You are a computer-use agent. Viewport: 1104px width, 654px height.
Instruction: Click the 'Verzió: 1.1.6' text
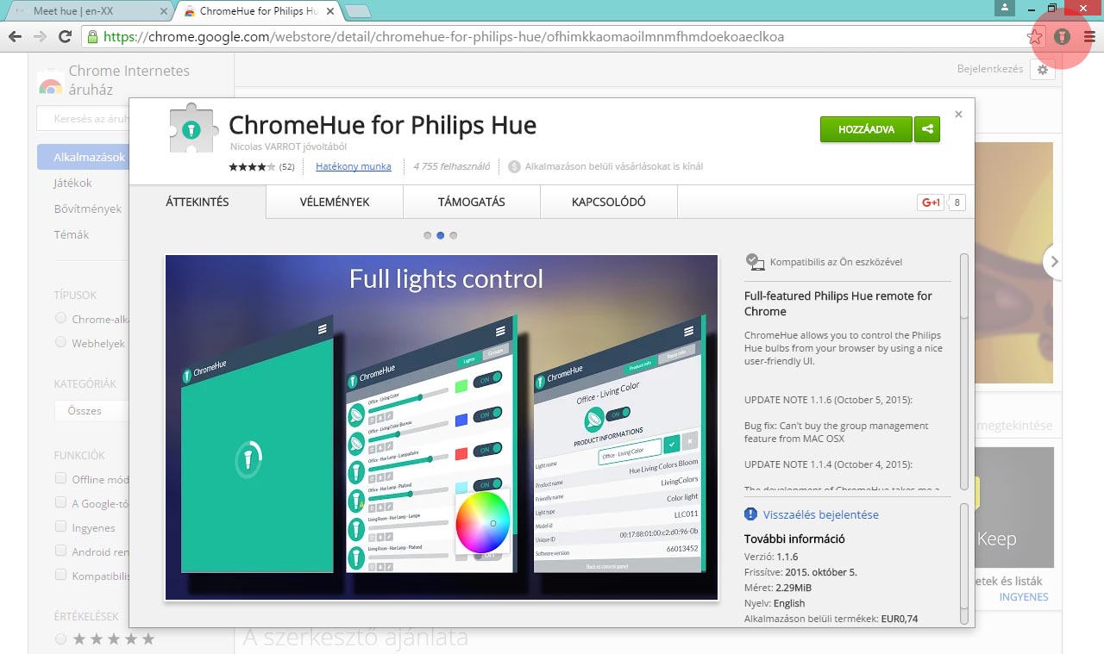(771, 557)
